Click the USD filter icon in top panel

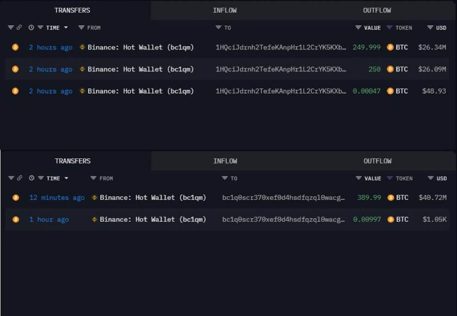pyautogui.click(x=430, y=27)
